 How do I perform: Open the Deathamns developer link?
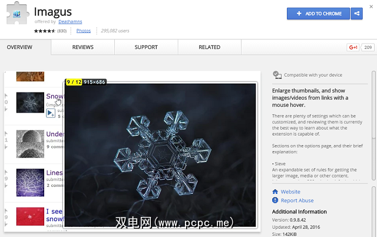pyautogui.click(x=70, y=22)
